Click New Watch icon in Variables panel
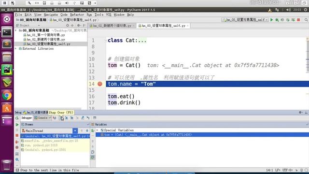 [x=93, y=130]
